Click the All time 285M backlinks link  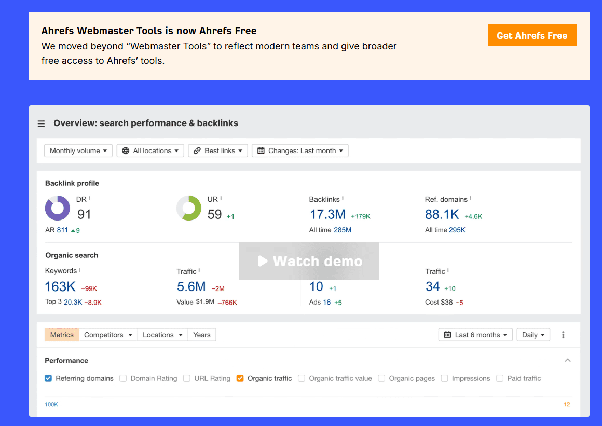click(x=343, y=230)
